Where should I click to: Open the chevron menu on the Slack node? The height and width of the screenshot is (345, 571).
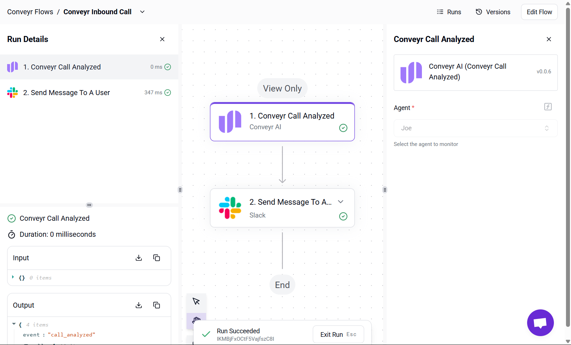pos(341,202)
